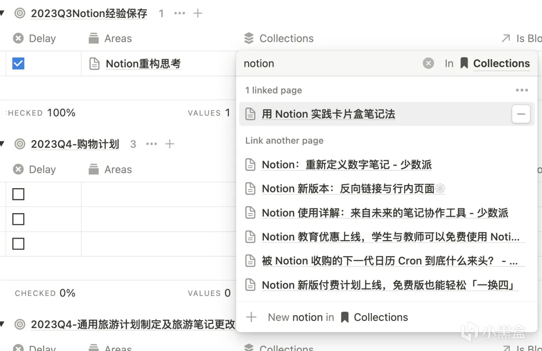
Task: Click VALUES 1 calculation
Action: [x=209, y=113]
